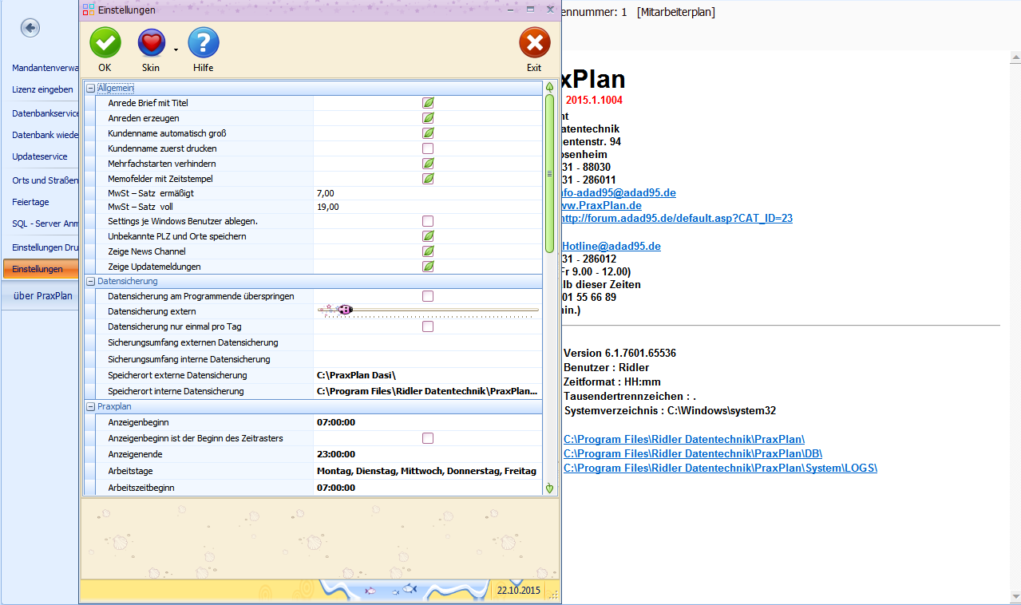Open Datenbank wiederherstellen sidebar item

[x=45, y=134]
